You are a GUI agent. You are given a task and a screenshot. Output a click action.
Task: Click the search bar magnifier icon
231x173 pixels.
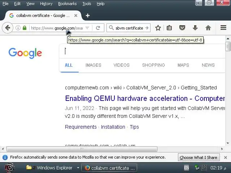coord(111,28)
